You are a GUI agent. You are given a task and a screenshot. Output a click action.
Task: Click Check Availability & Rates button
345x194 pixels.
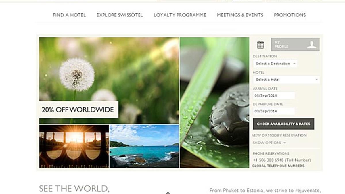(283, 124)
